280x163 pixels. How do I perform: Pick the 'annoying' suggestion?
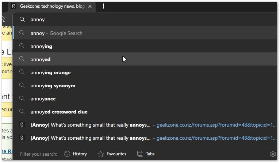(x=145, y=46)
